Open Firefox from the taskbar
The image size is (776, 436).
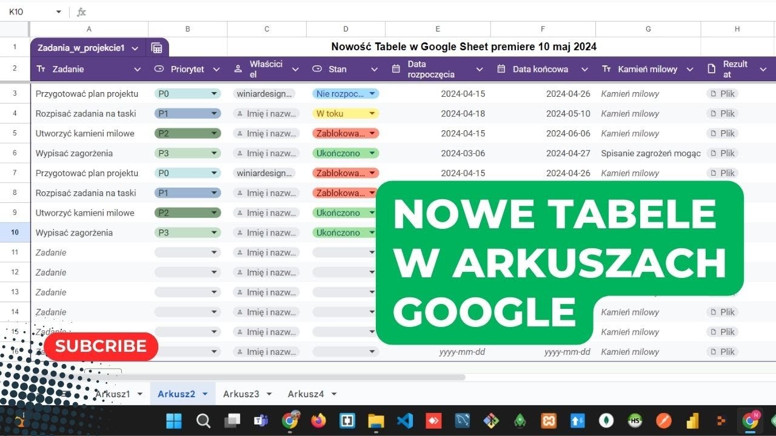[318, 420]
